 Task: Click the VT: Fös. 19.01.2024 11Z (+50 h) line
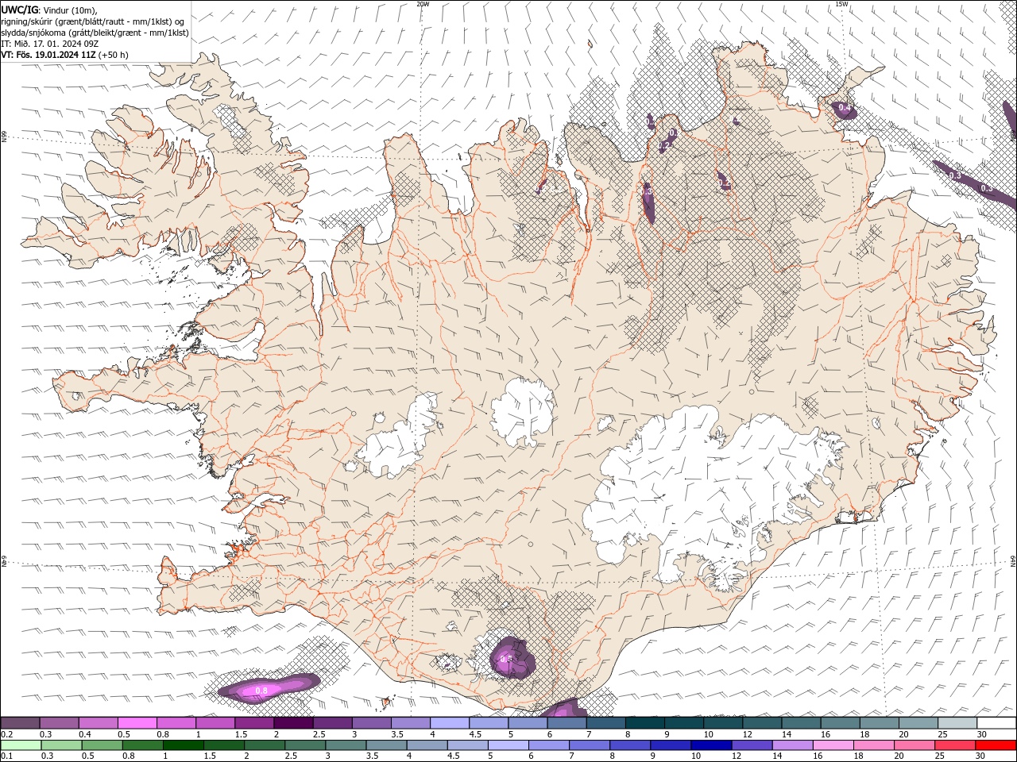click(x=64, y=55)
